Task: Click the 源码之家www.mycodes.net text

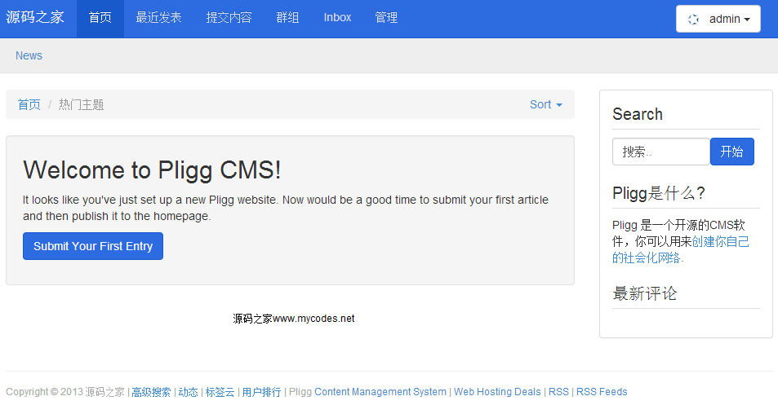Action: pyautogui.click(x=294, y=319)
